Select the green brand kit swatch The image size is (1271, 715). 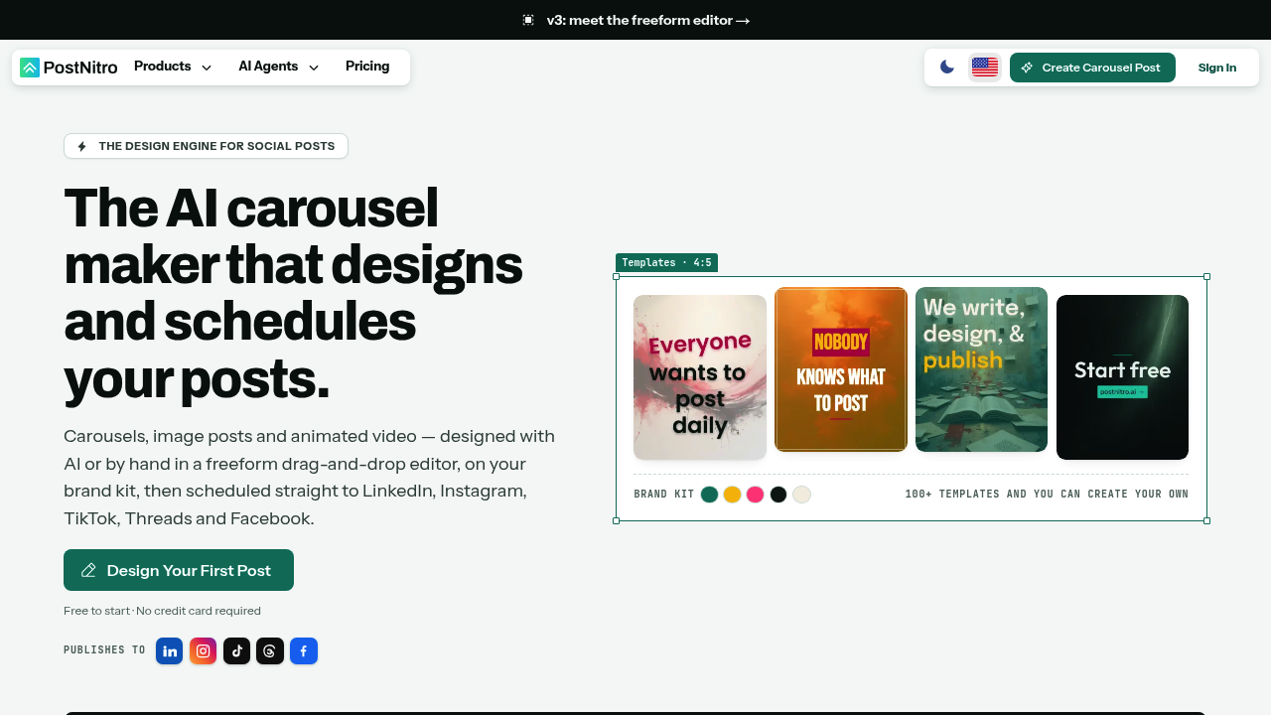(x=709, y=495)
